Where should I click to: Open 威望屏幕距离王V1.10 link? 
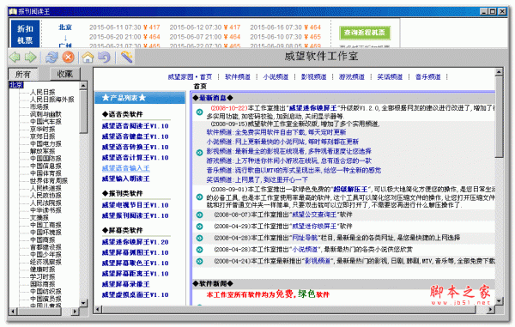tap(135, 274)
